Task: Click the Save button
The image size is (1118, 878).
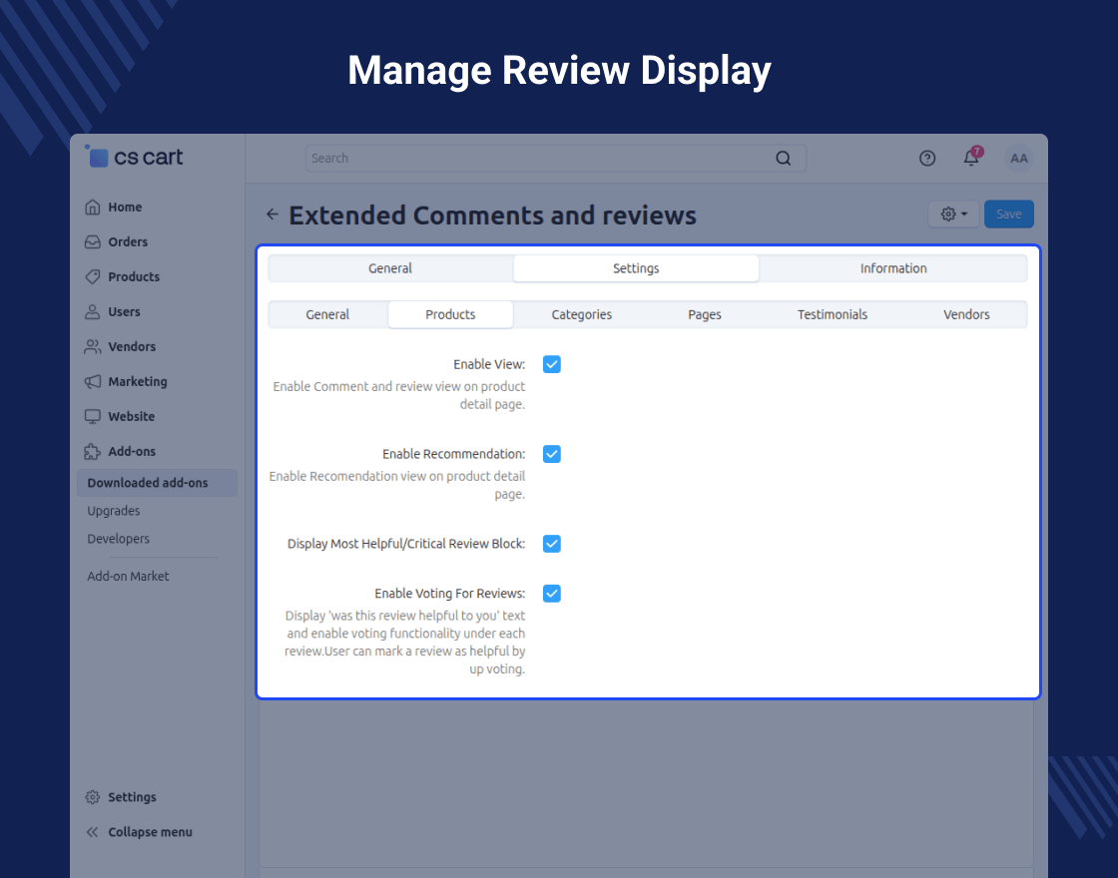Action: [1009, 214]
